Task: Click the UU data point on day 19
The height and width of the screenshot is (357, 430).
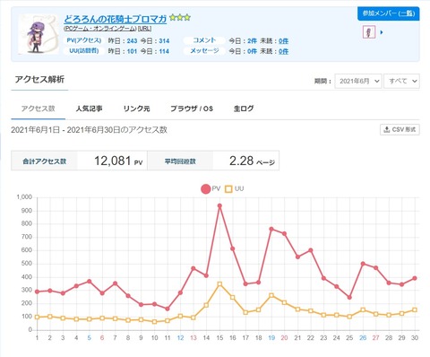Action: pyautogui.click(x=271, y=295)
